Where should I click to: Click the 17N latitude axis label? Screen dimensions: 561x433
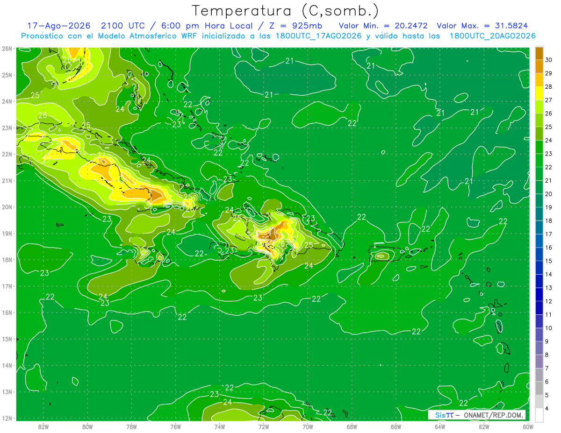(7, 286)
